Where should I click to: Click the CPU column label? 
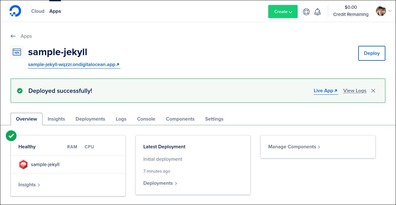89,147
